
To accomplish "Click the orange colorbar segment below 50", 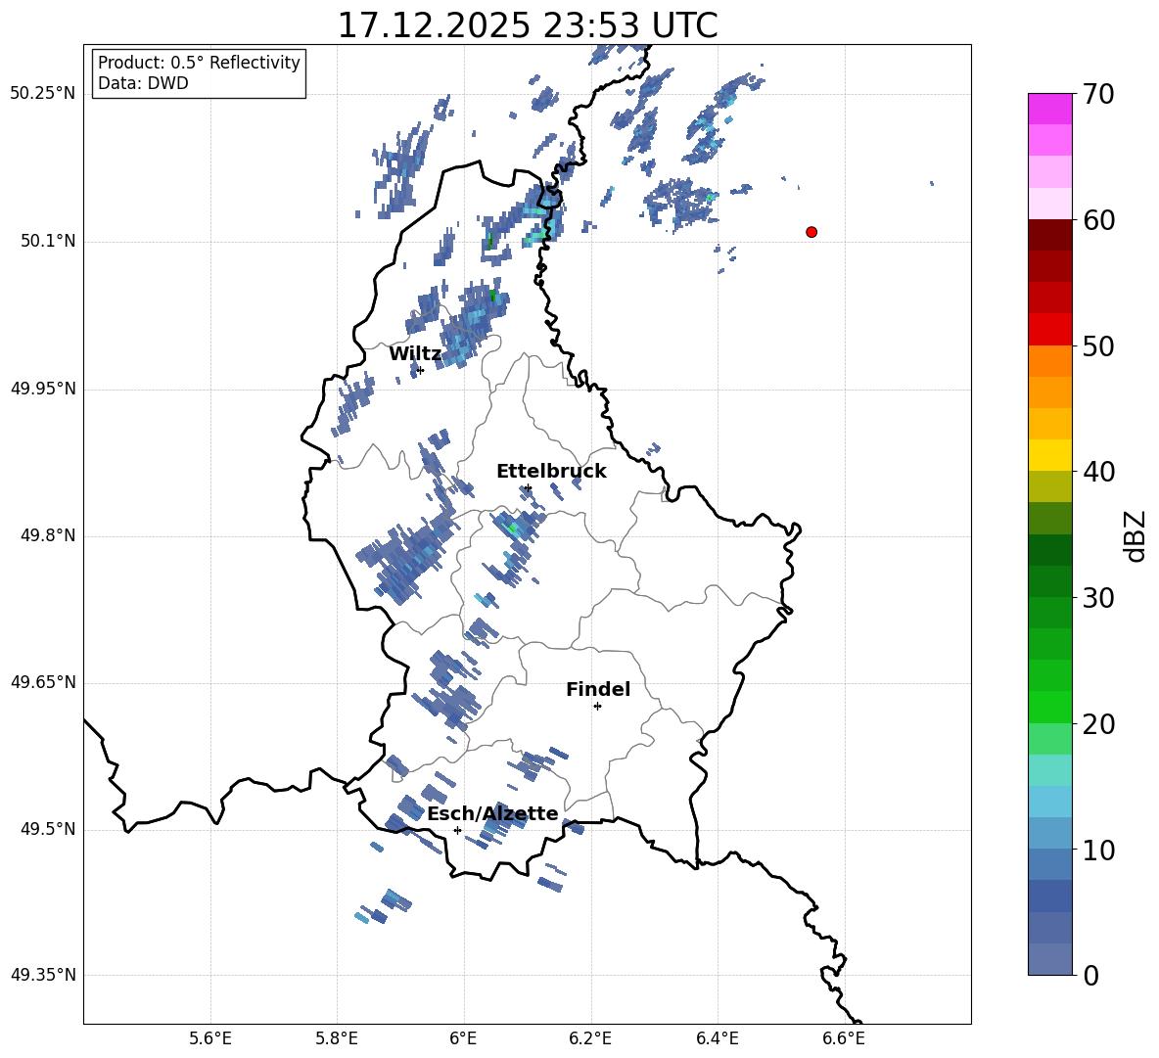I will pos(1050,361).
